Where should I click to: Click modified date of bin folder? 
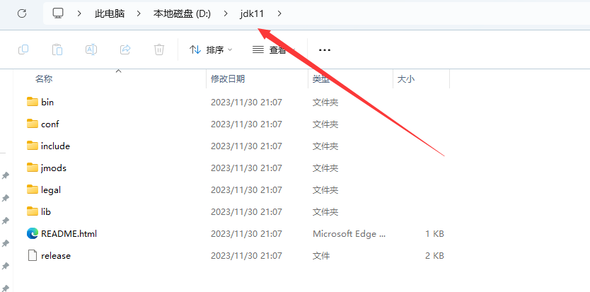(246, 102)
